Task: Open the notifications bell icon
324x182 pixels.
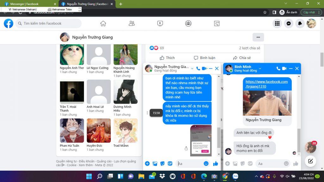Action: pyautogui.click(x=300, y=23)
